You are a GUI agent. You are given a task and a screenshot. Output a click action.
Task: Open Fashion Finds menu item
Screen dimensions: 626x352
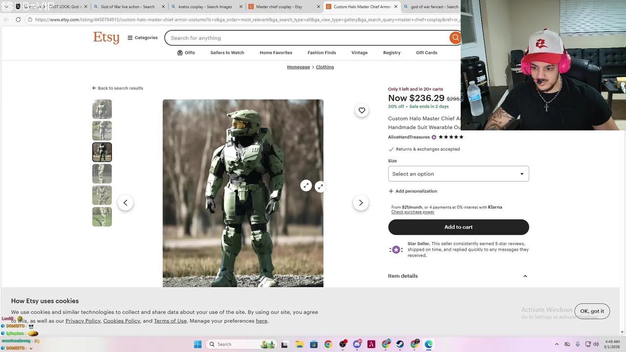pyautogui.click(x=322, y=52)
